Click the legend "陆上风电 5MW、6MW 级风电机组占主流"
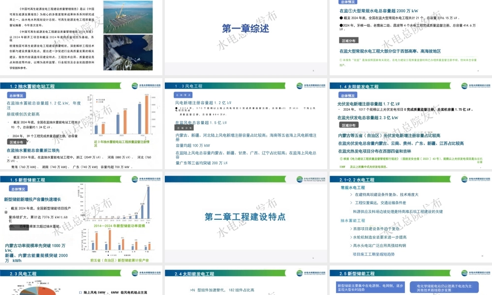492x295 pixels. click(113, 293)
